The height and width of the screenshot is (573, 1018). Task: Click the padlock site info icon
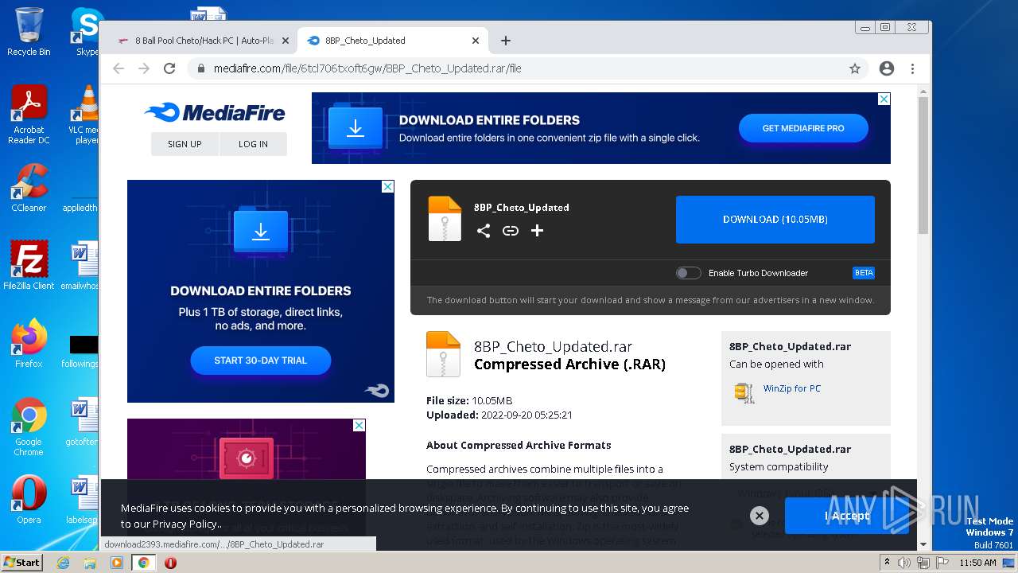pos(200,68)
